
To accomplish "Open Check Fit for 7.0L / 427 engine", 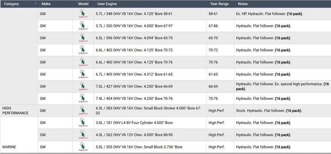I will [82, 86].
